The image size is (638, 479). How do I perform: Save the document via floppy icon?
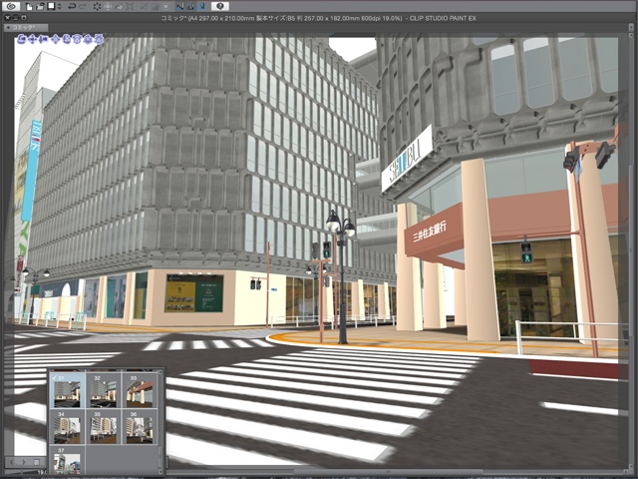tap(51, 6)
